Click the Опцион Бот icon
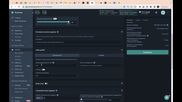 (13, 73)
